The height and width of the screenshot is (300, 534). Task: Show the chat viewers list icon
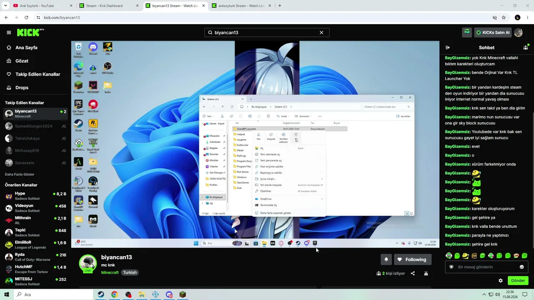[x=526, y=47]
